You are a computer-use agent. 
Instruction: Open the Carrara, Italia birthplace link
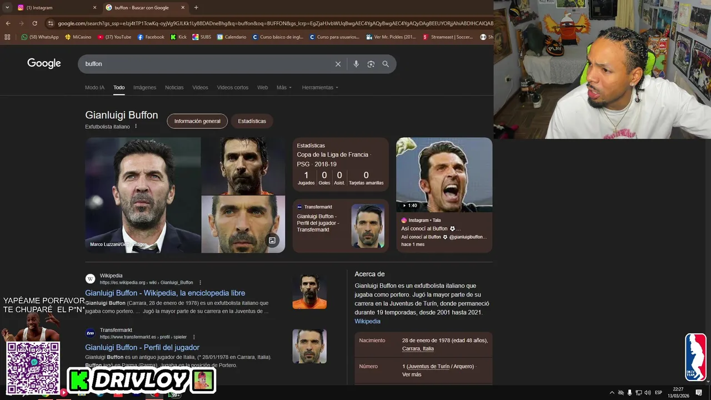click(x=418, y=348)
